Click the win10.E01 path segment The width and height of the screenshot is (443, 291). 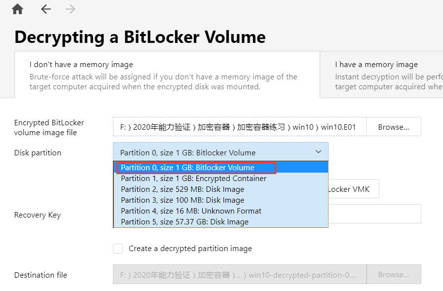click(x=338, y=127)
